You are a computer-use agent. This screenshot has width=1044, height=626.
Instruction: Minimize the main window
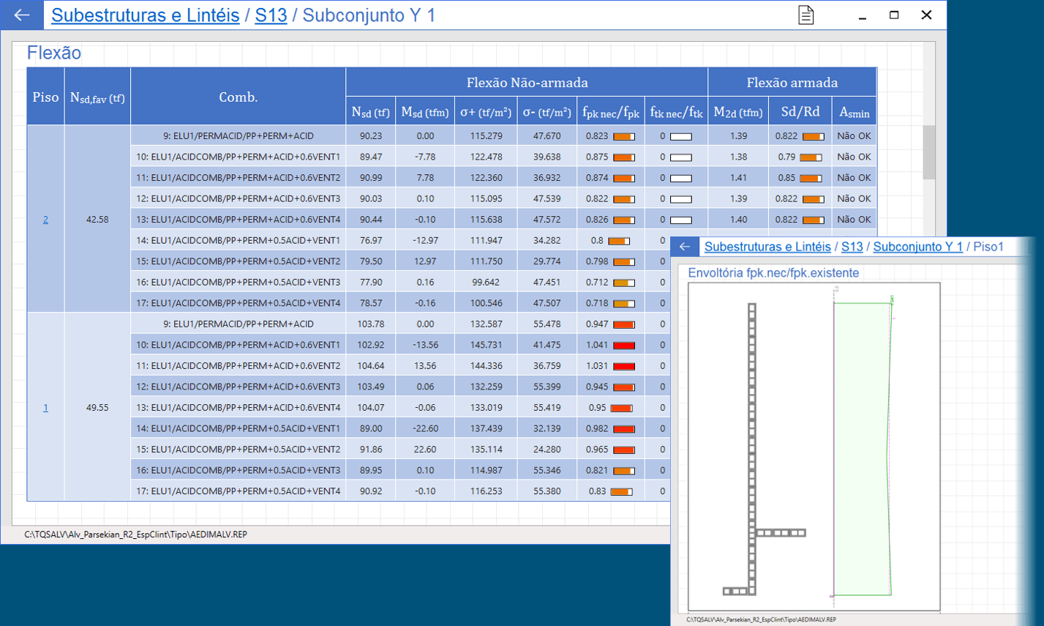click(863, 15)
